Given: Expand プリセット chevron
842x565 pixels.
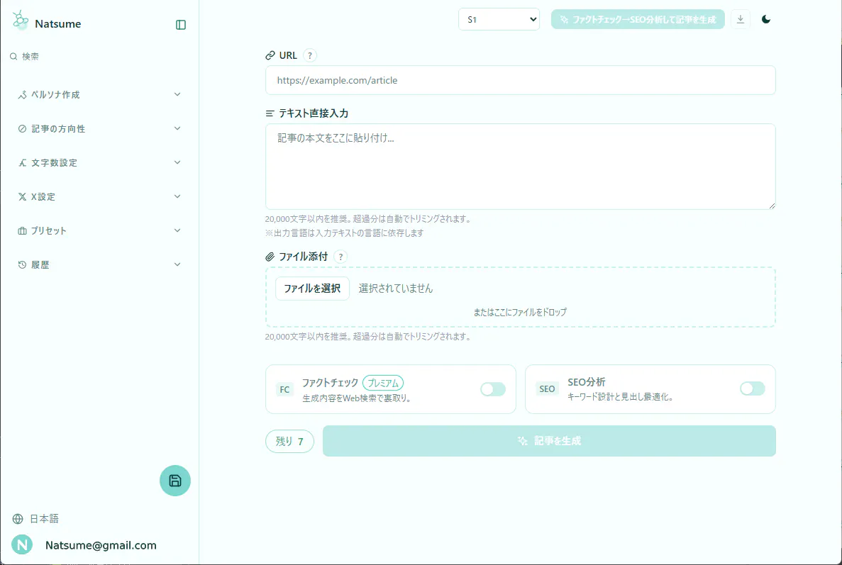Looking at the screenshot, I should point(177,230).
